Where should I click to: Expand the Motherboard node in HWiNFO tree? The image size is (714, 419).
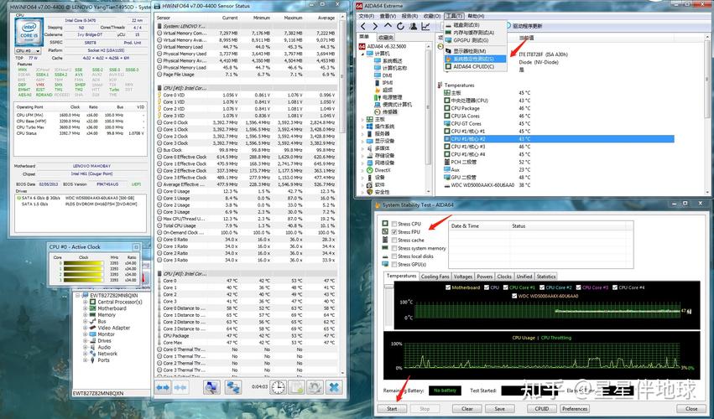pos(86,308)
